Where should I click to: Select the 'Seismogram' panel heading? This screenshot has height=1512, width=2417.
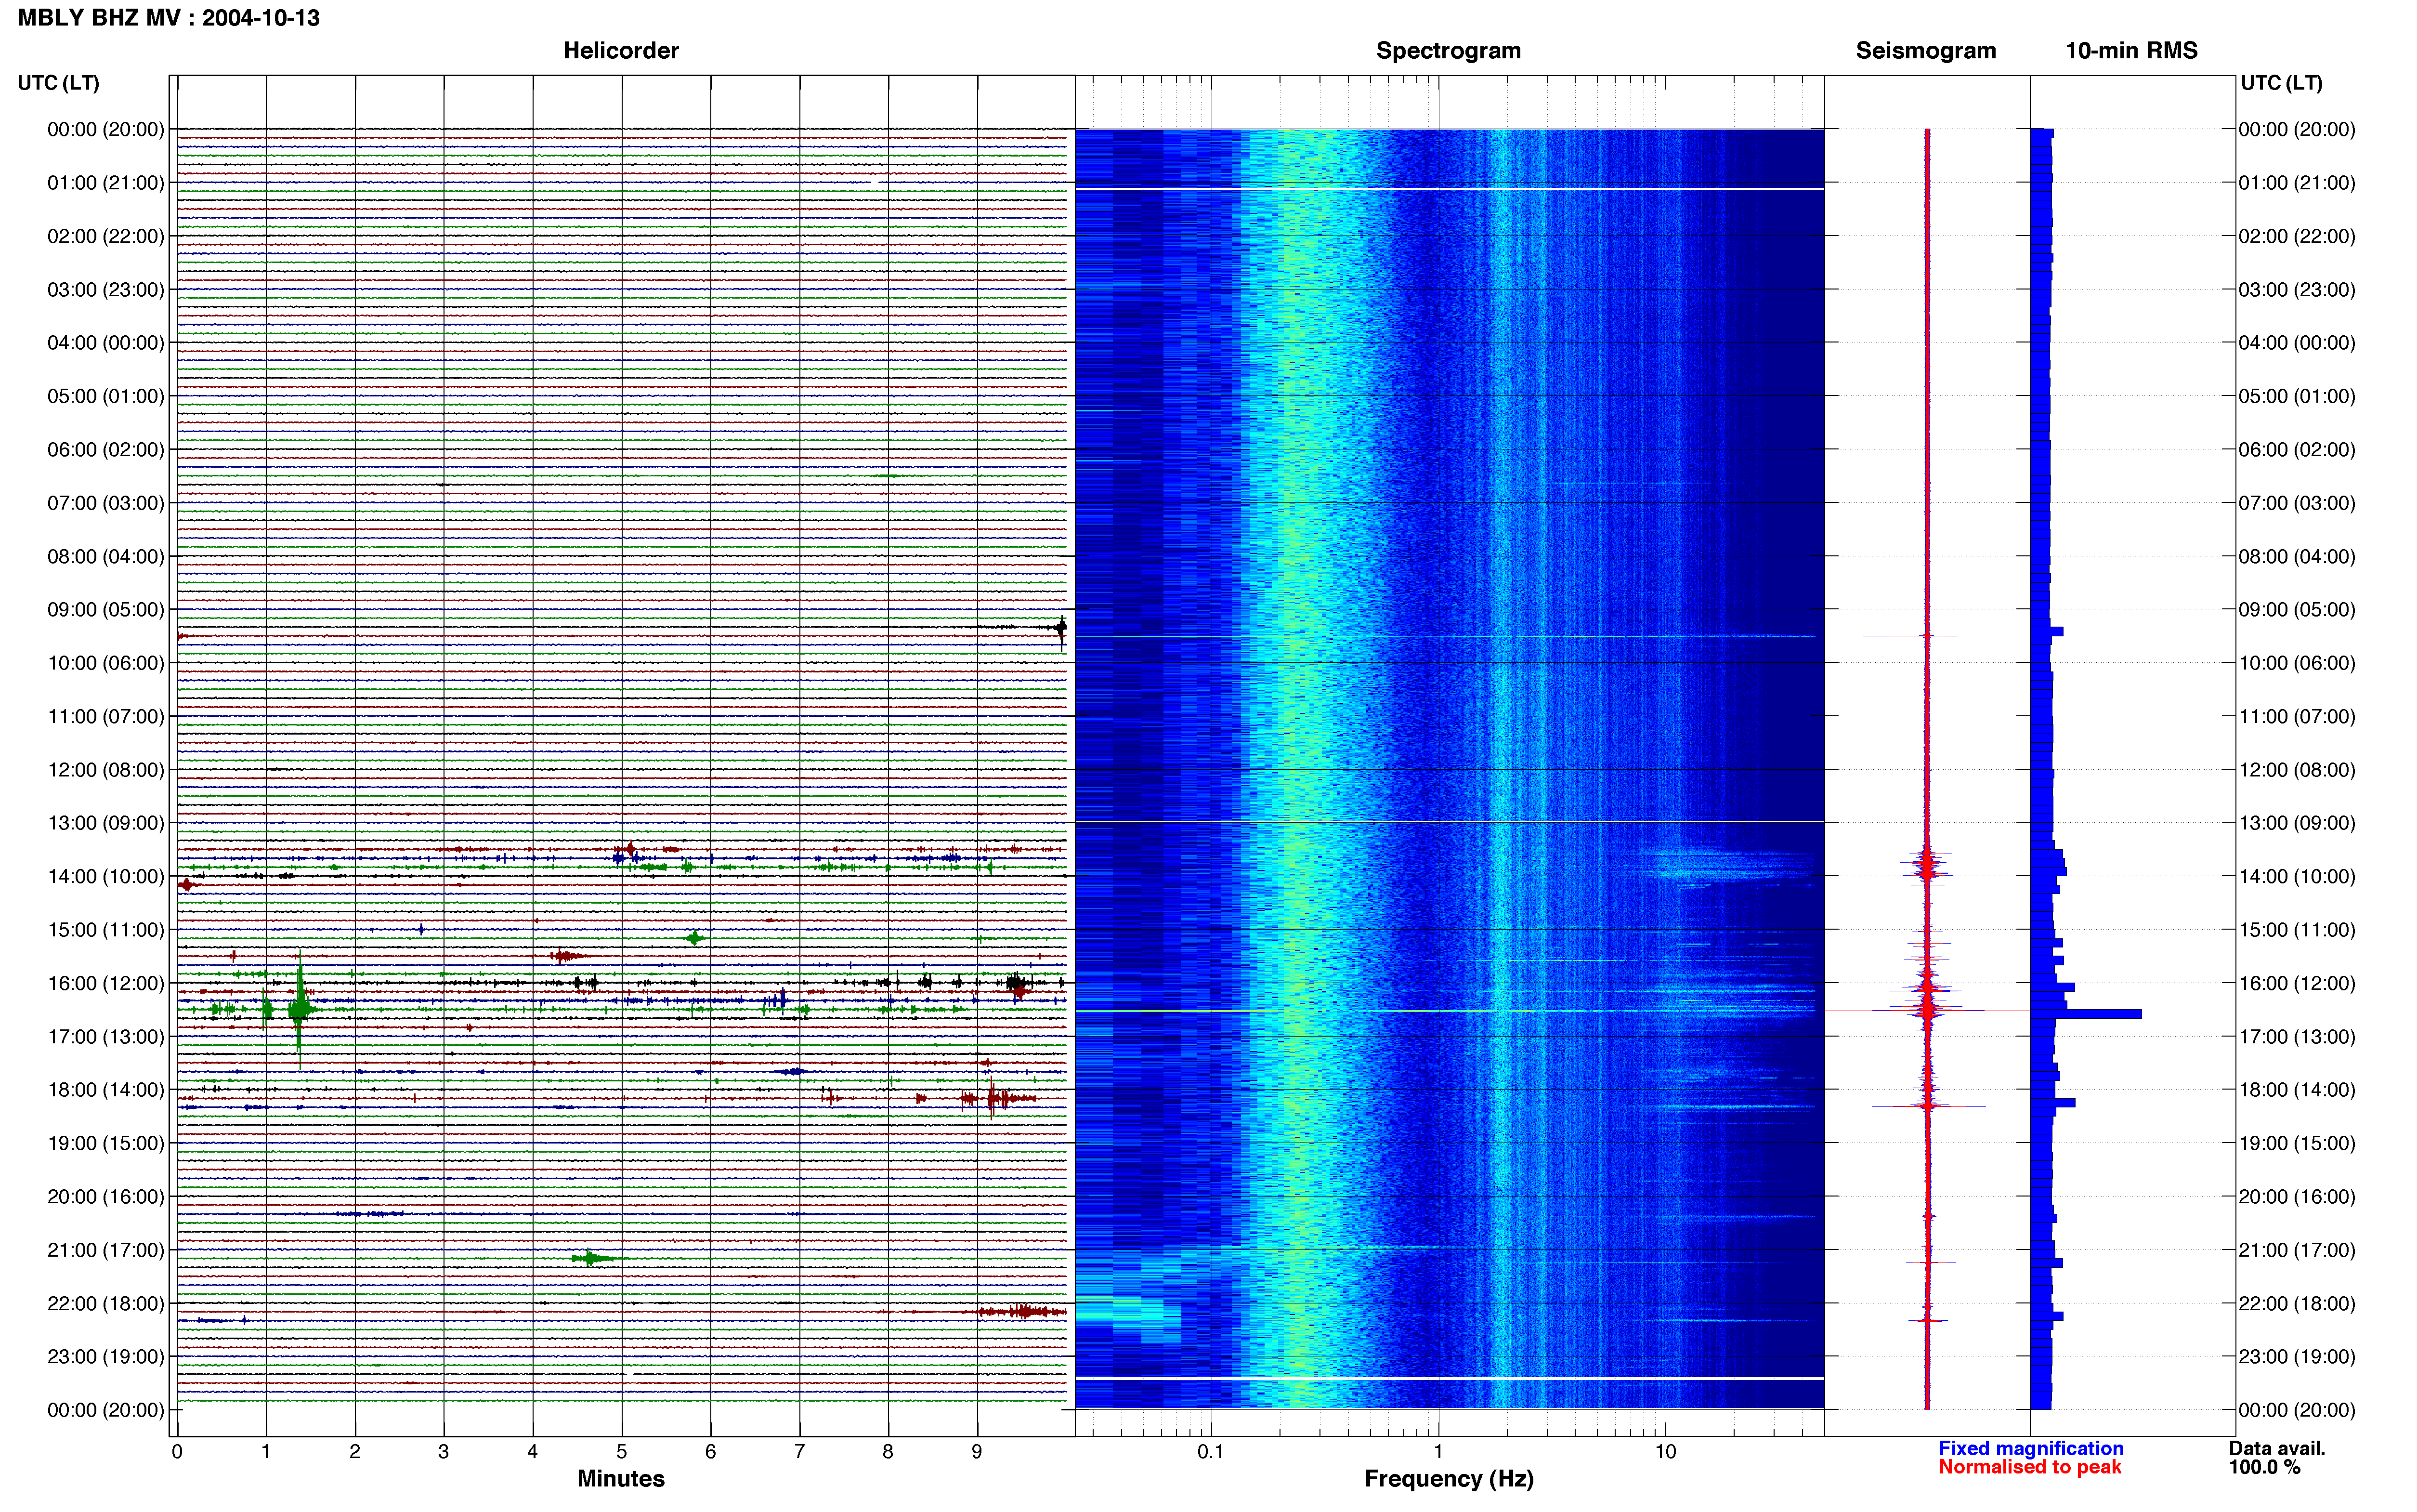pos(1925,51)
